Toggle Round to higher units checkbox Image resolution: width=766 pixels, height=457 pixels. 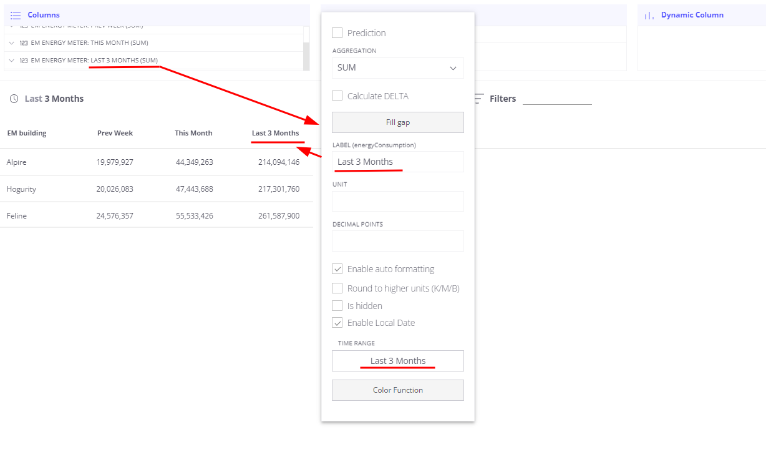[337, 288]
